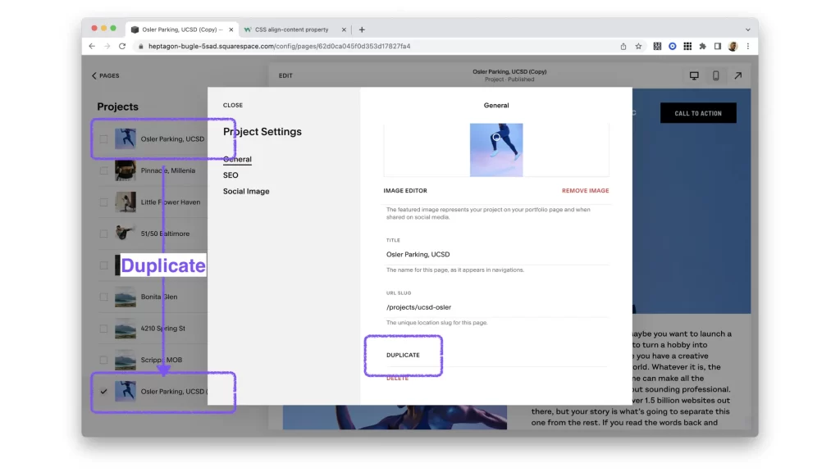This screenshot has width=840, height=472.
Task: Open the Pinnacle, Millenia project thumbnail
Action: 126,170
